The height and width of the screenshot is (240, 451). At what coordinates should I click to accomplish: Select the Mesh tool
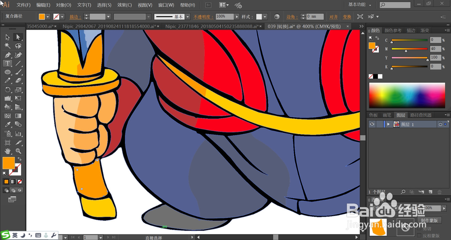coord(8,116)
